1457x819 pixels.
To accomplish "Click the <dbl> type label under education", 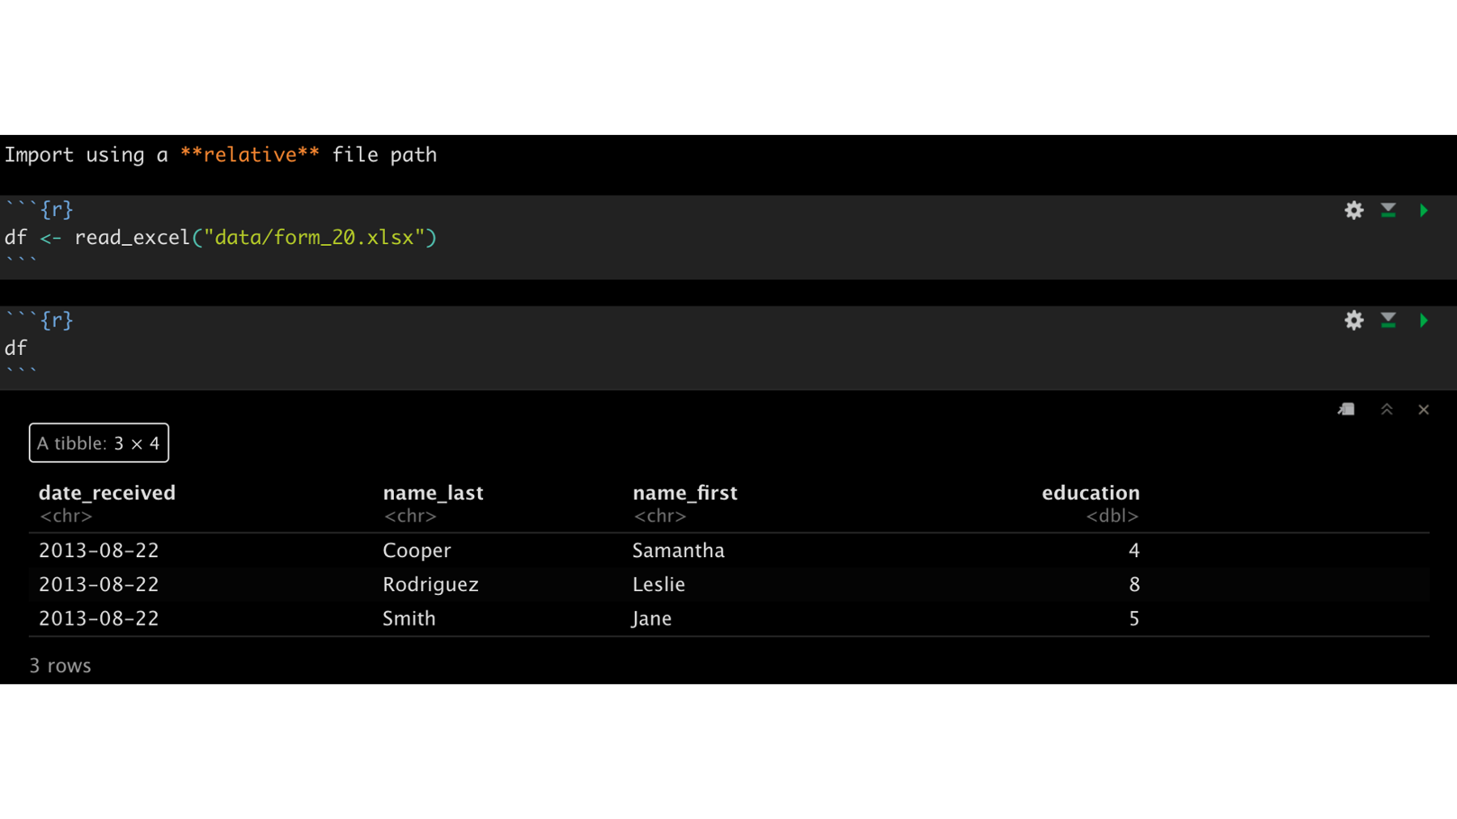I will [1112, 516].
